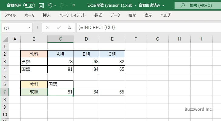Click the 算数 cell
This screenshot has height=121, width=221.
point(34,62)
